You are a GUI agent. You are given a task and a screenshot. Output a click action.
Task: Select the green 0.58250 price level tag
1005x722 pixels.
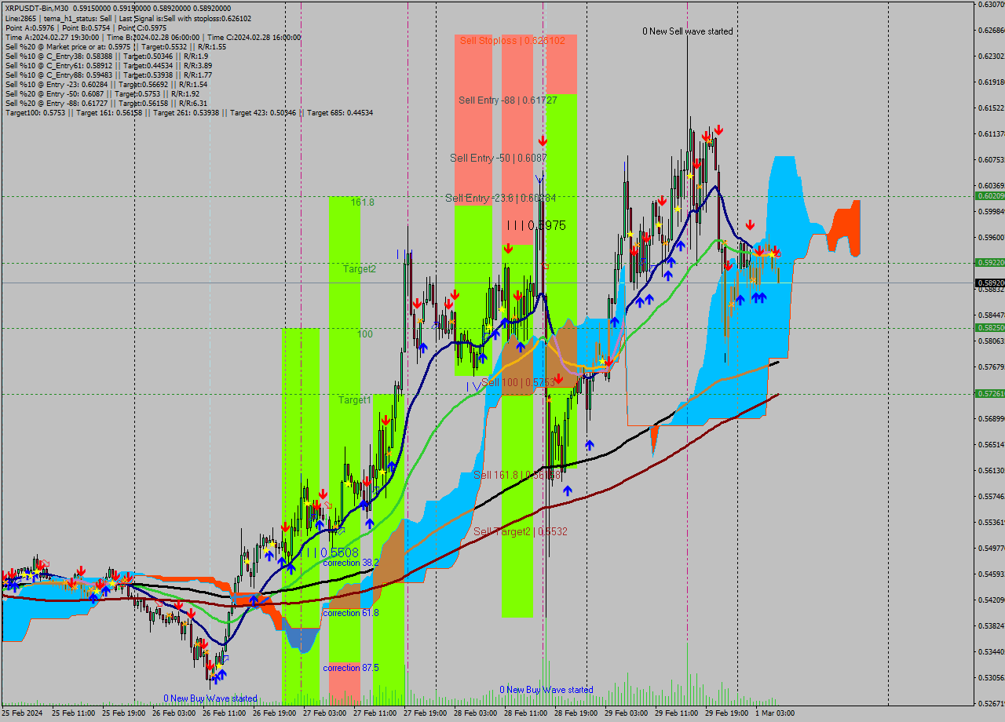tap(989, 327)
